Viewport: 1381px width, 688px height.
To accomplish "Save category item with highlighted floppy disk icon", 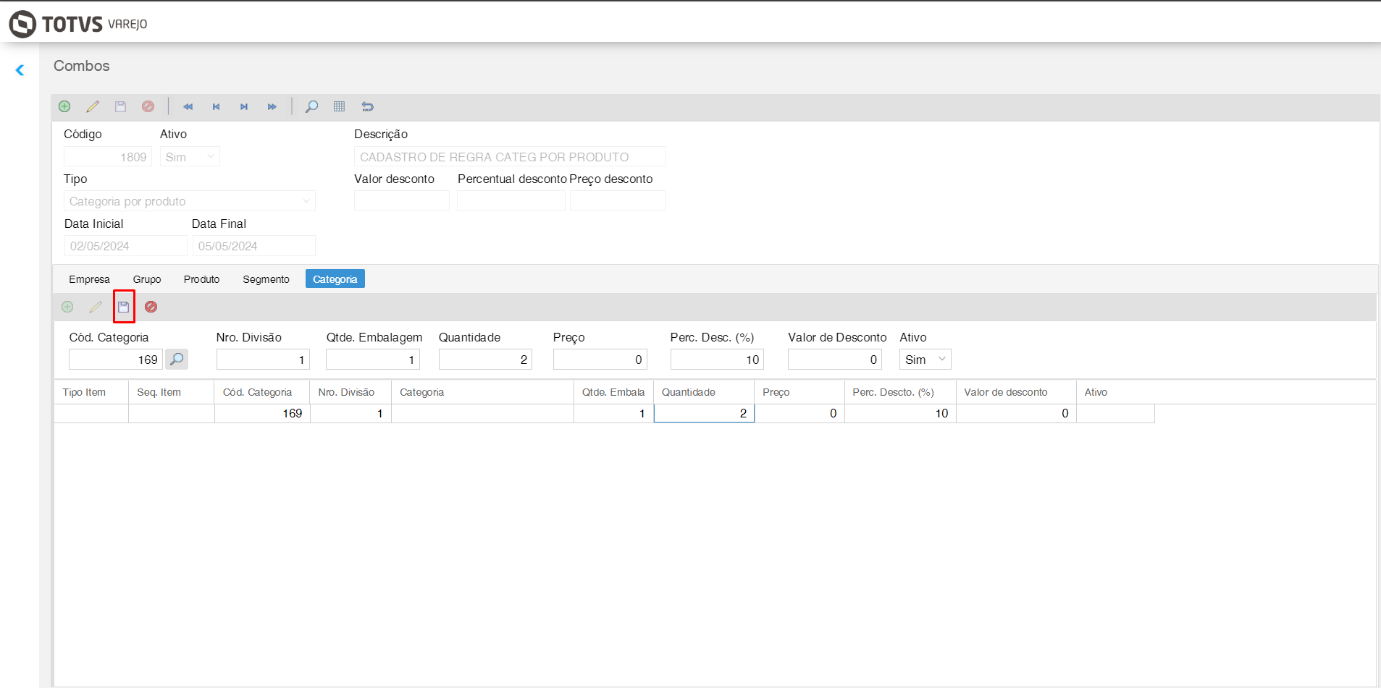I will (x=124, y=307).
